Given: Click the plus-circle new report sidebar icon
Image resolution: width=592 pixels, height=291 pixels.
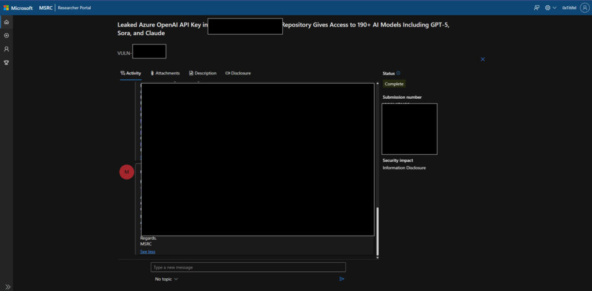Looking at the screenshot, I should 6,36.
